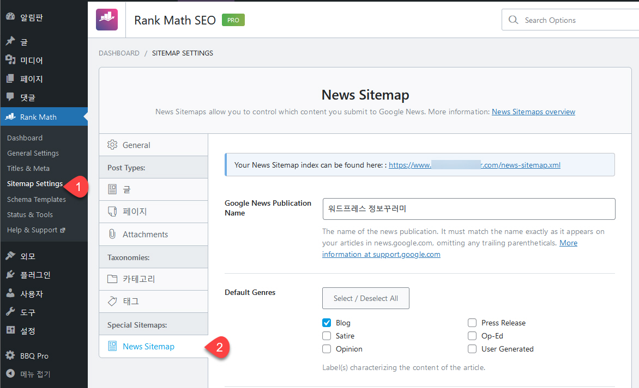This screenshot has height=388, width=639.
Task: Click the 'SITEMAP SETTINGS' breadcrumb text
Action: click(x=183, y=53)
